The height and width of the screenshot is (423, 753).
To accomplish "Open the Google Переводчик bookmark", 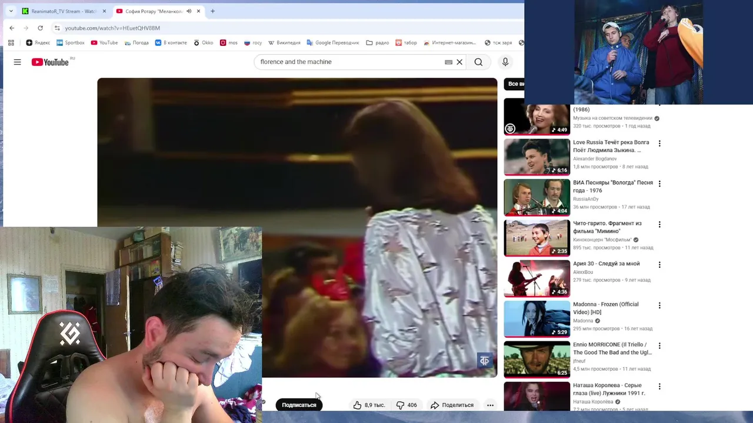I will [332, 42].
